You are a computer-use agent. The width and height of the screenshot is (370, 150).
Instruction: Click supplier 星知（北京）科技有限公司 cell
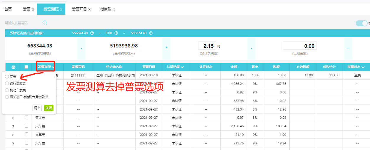[x=114, y=75]
